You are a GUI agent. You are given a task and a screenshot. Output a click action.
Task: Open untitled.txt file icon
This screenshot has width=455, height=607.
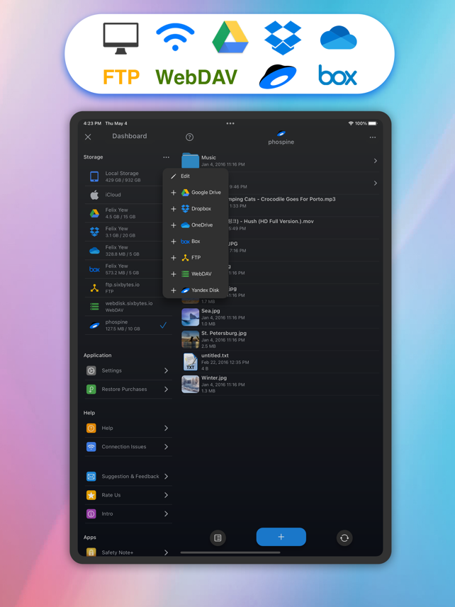click(190, 362)
